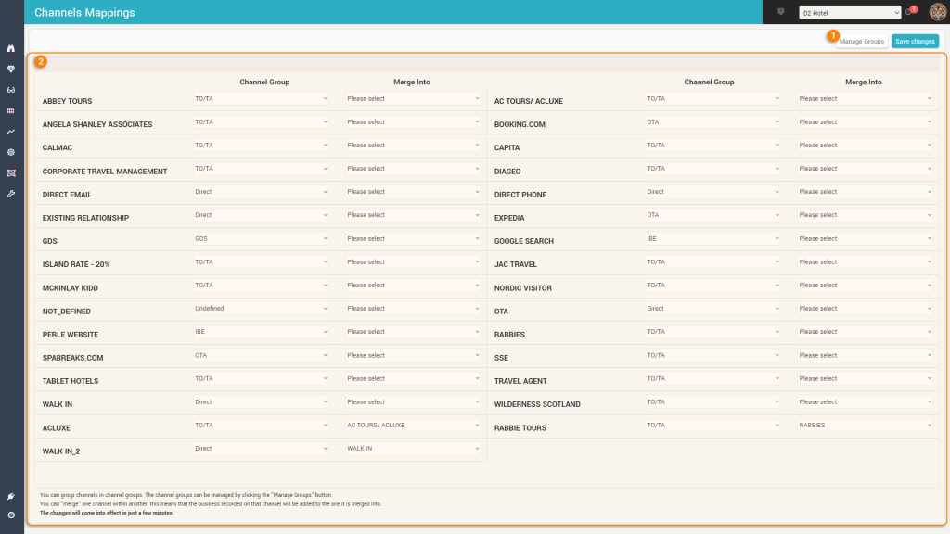This screenshot has width=950, height=534.
Task: Click the ANGELA SHANLEY ASSOCIATES channel name
Action: [x=97, y=125]
